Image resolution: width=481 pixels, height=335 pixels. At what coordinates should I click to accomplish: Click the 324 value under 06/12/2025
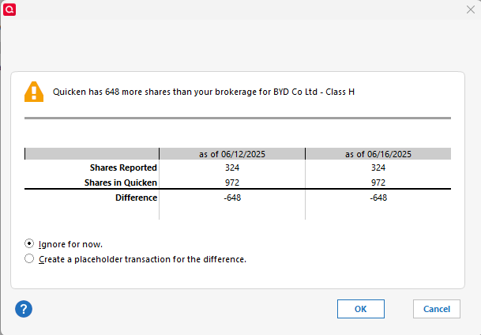(x=232, y=167)
